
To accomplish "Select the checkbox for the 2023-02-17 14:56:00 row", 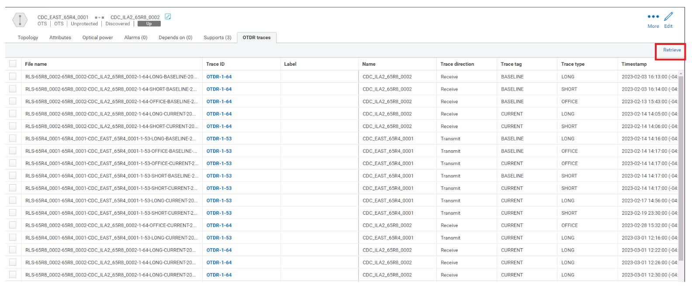I will coord(13,201).
